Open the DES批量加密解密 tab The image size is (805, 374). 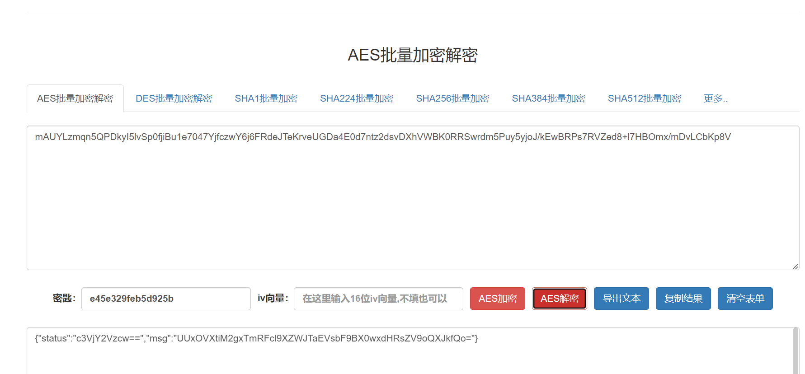point(174,98)
